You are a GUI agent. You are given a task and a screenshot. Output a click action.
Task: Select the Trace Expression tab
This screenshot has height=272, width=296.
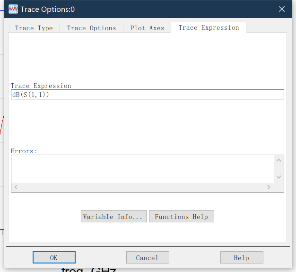[x=209, y=27]
